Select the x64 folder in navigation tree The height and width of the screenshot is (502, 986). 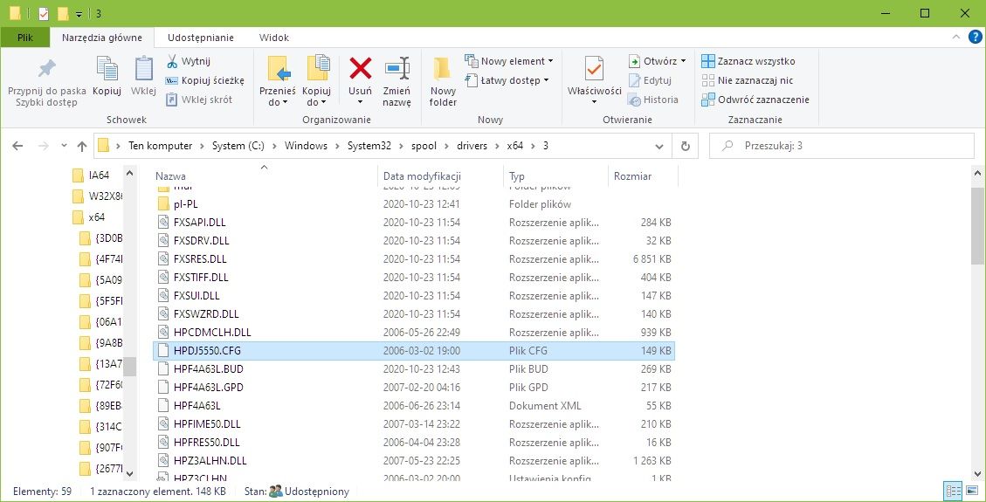pyautogui.click(x=89, y=217)
